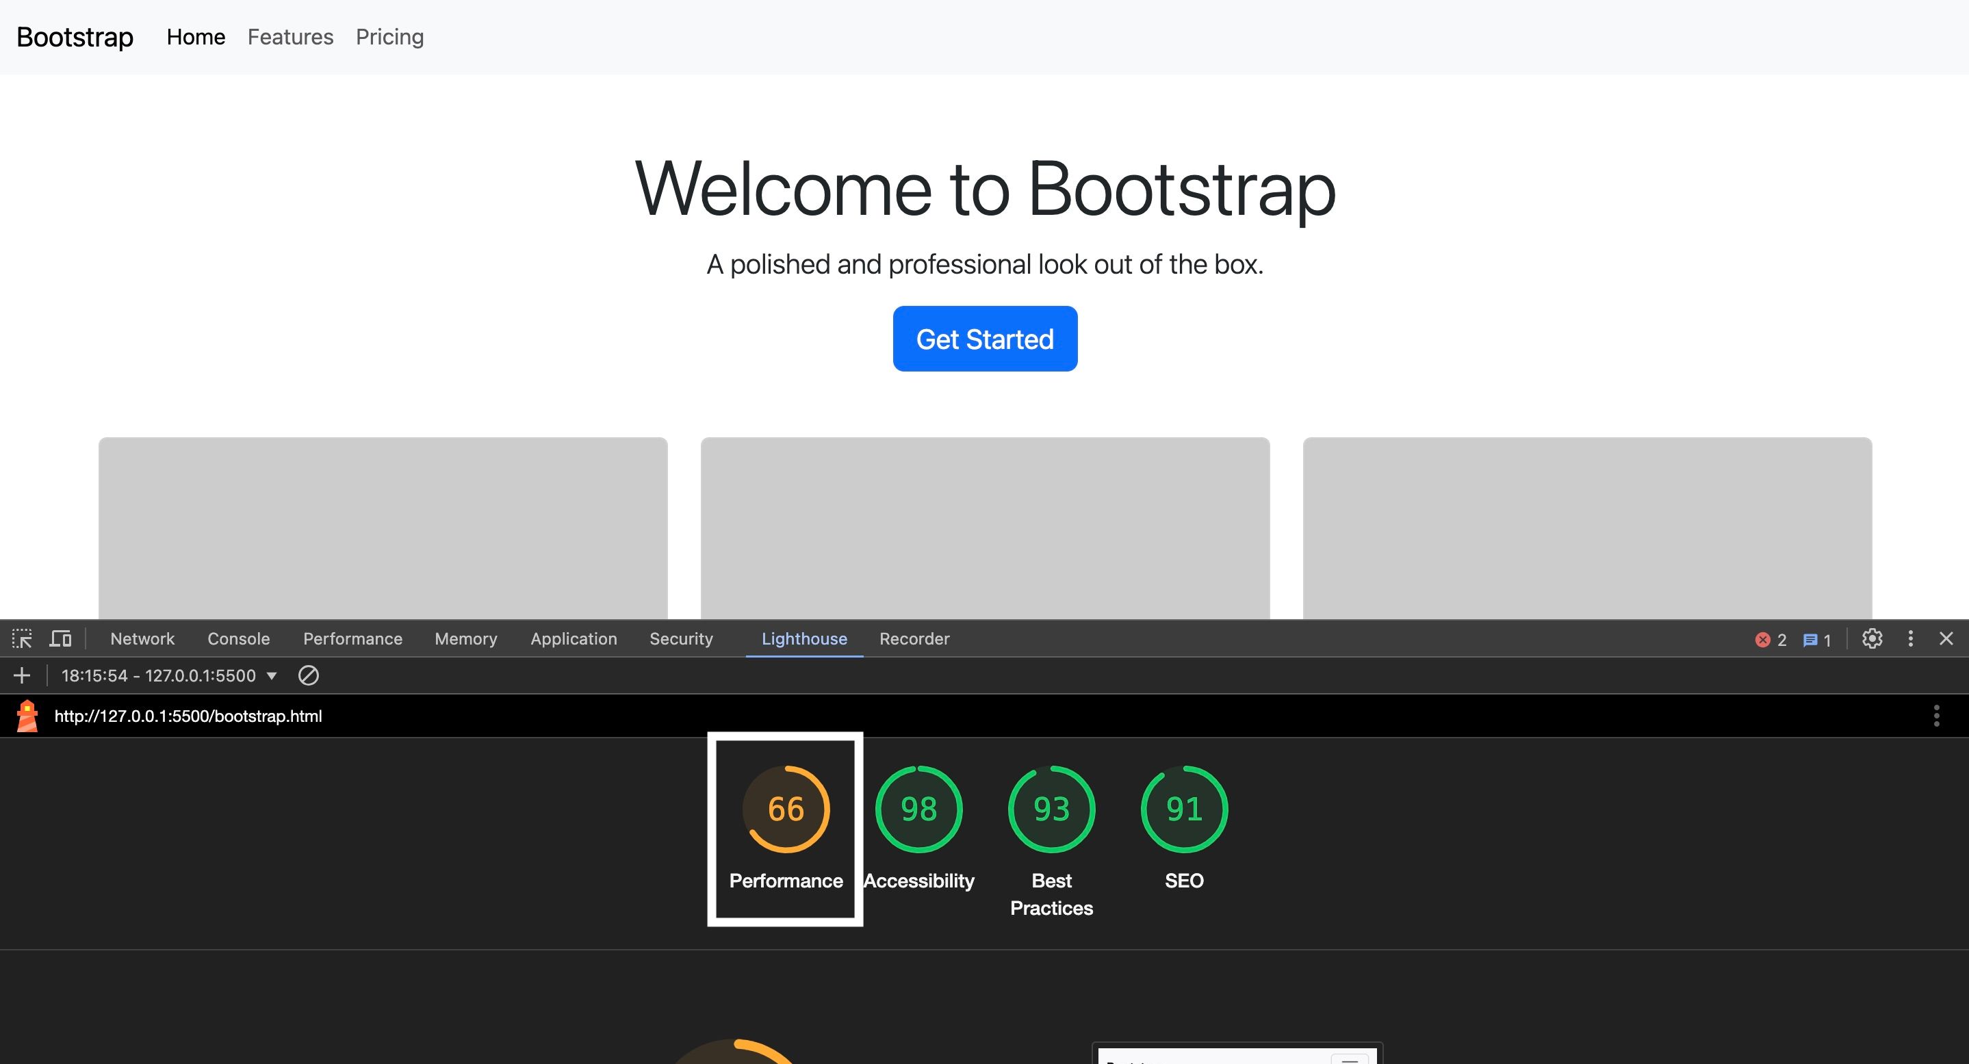
Task: Open the Performance DevTools tab
Action: [352, 638]
